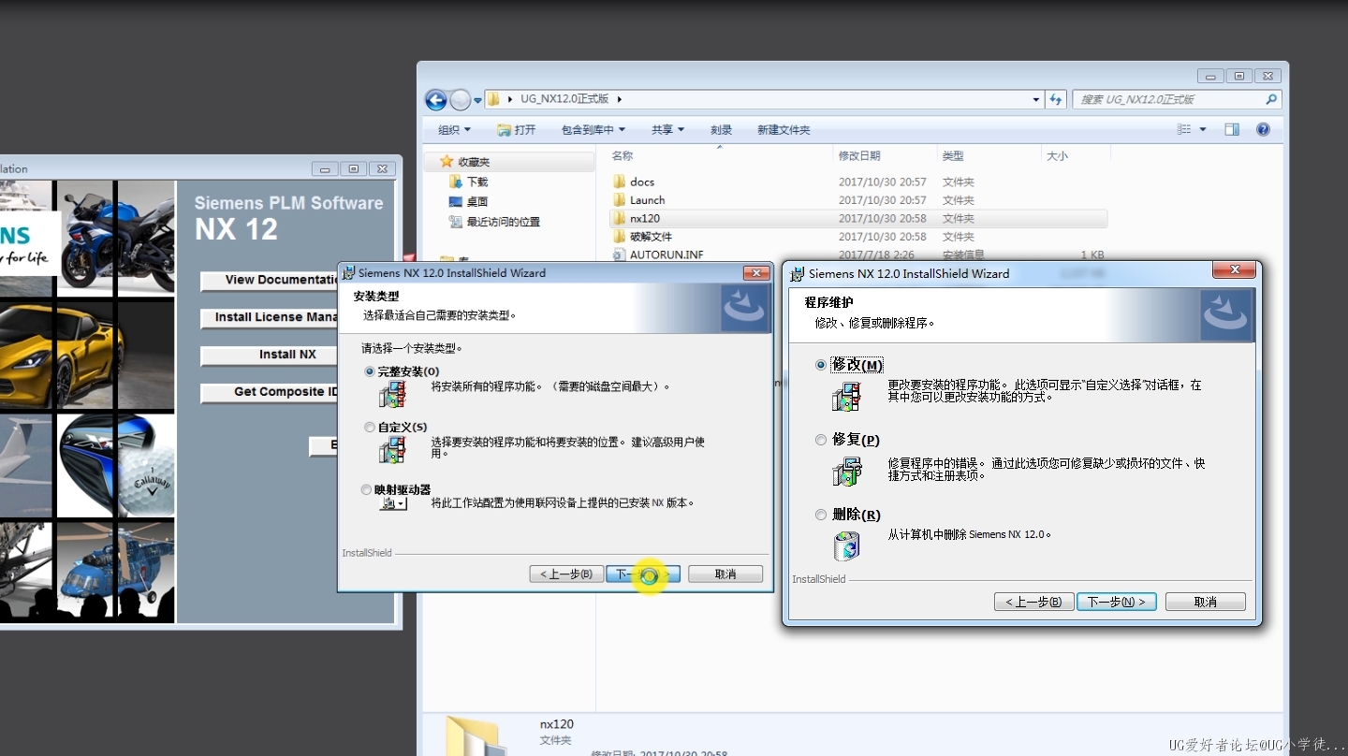Click the 映射驱动器 drive icon
Viewport: 1348px width, 756px height.
coord(393,503)
